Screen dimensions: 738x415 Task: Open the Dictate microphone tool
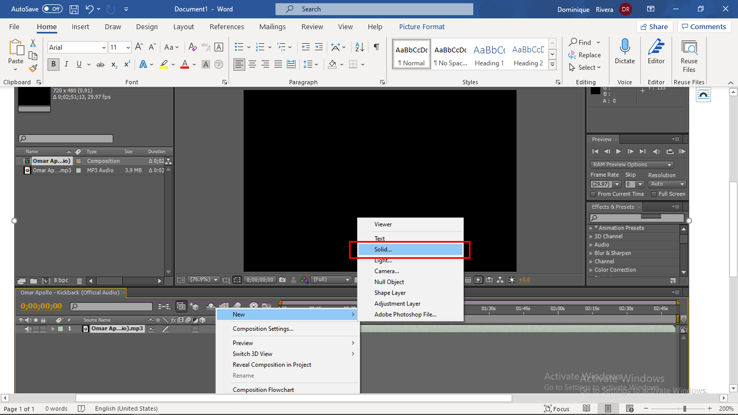click(x=625, y=52)
